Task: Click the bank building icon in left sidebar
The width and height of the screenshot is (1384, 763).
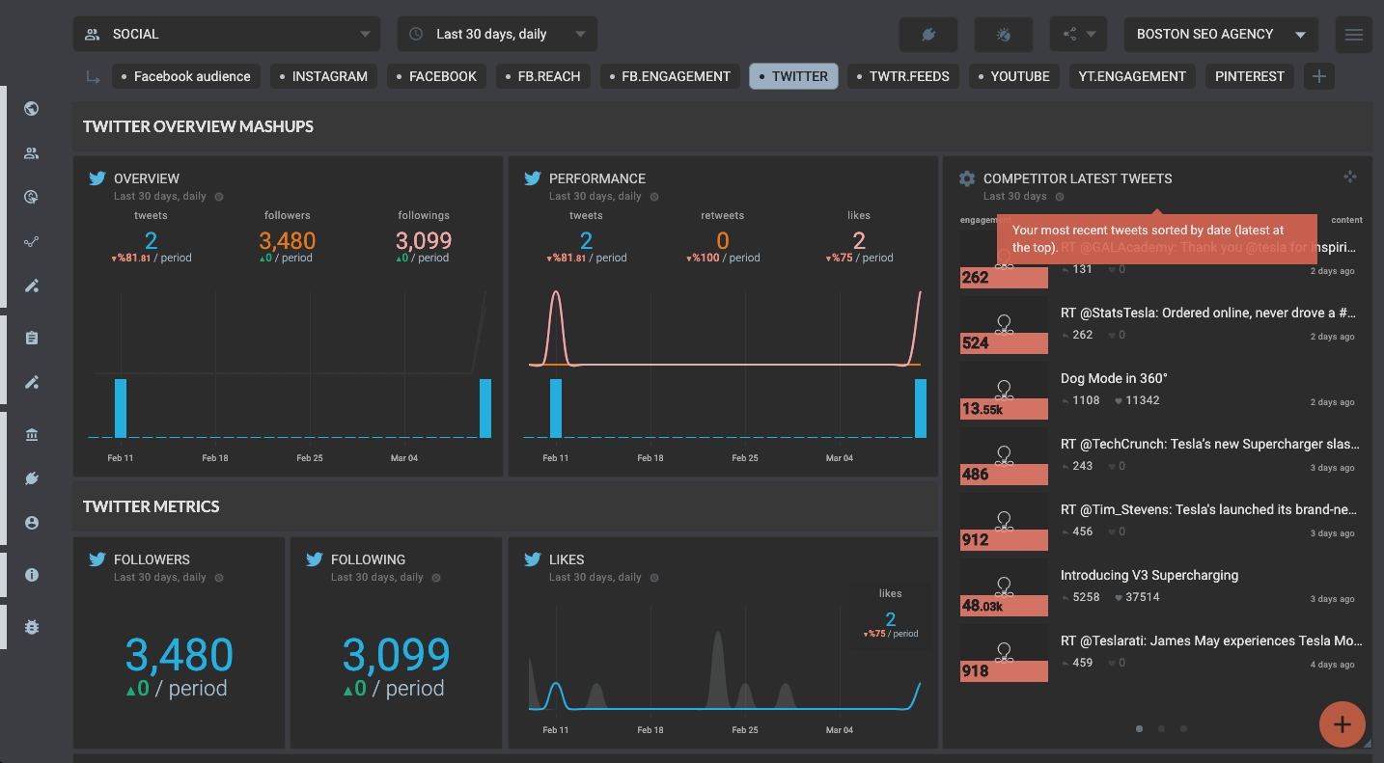Action: coord(31,435)
